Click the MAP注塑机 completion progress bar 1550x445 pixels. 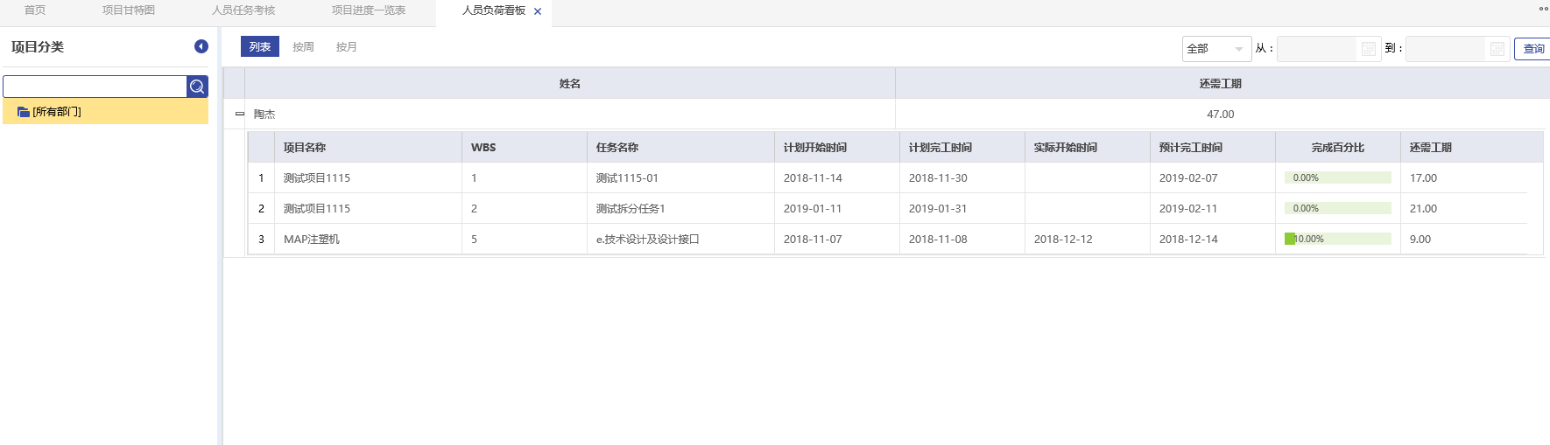pos(1337,239)
